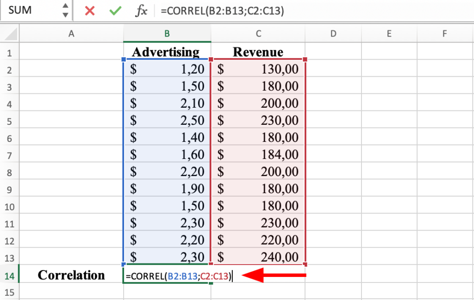Click the Name Box stepper arrows

click(65, 10)
